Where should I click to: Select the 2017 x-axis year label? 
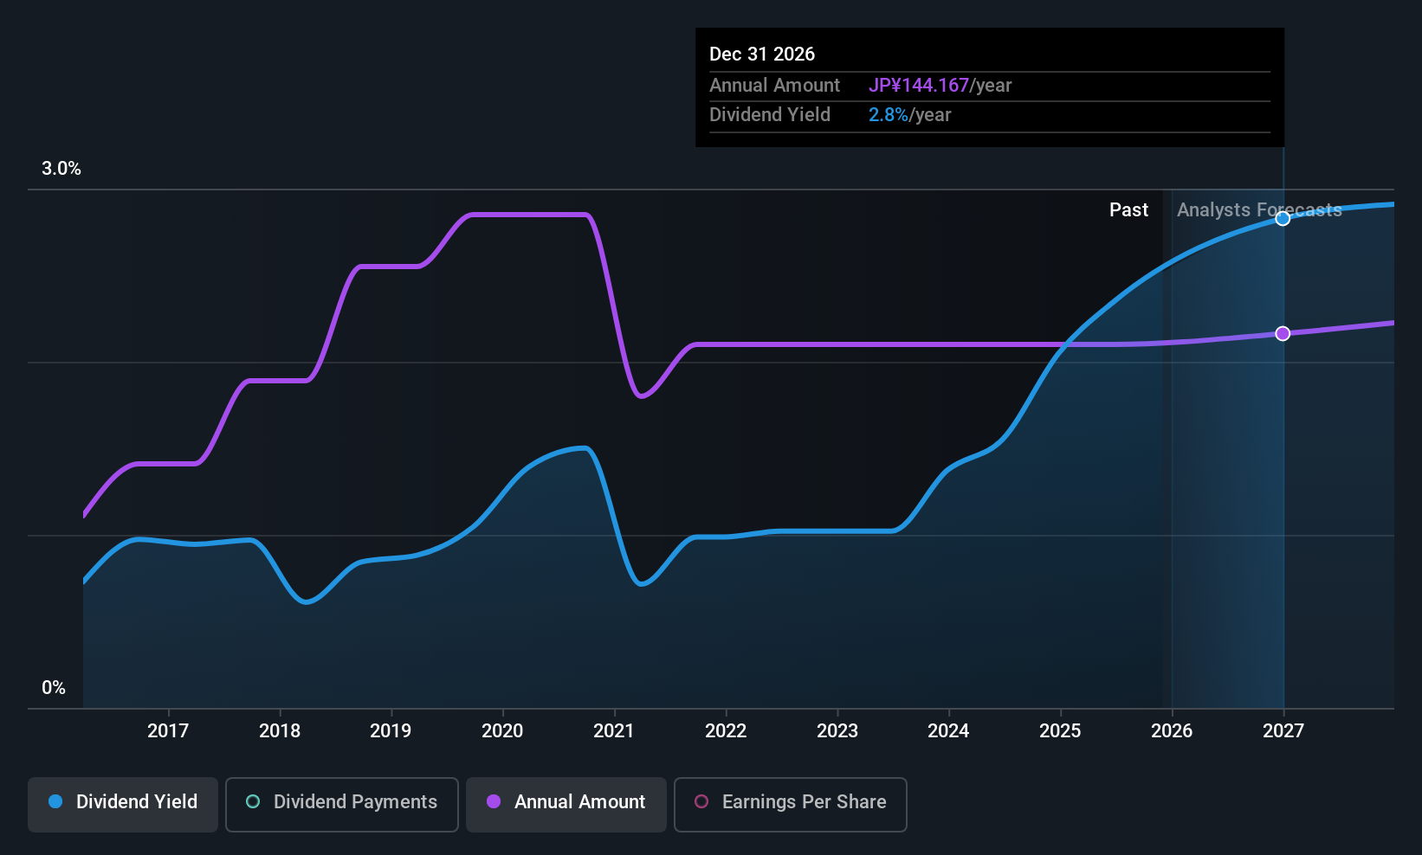click(168, 731)
